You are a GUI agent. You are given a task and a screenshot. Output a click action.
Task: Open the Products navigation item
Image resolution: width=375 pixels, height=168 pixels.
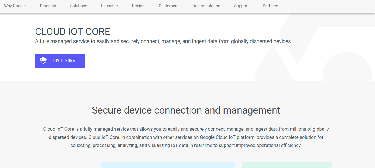48,6
